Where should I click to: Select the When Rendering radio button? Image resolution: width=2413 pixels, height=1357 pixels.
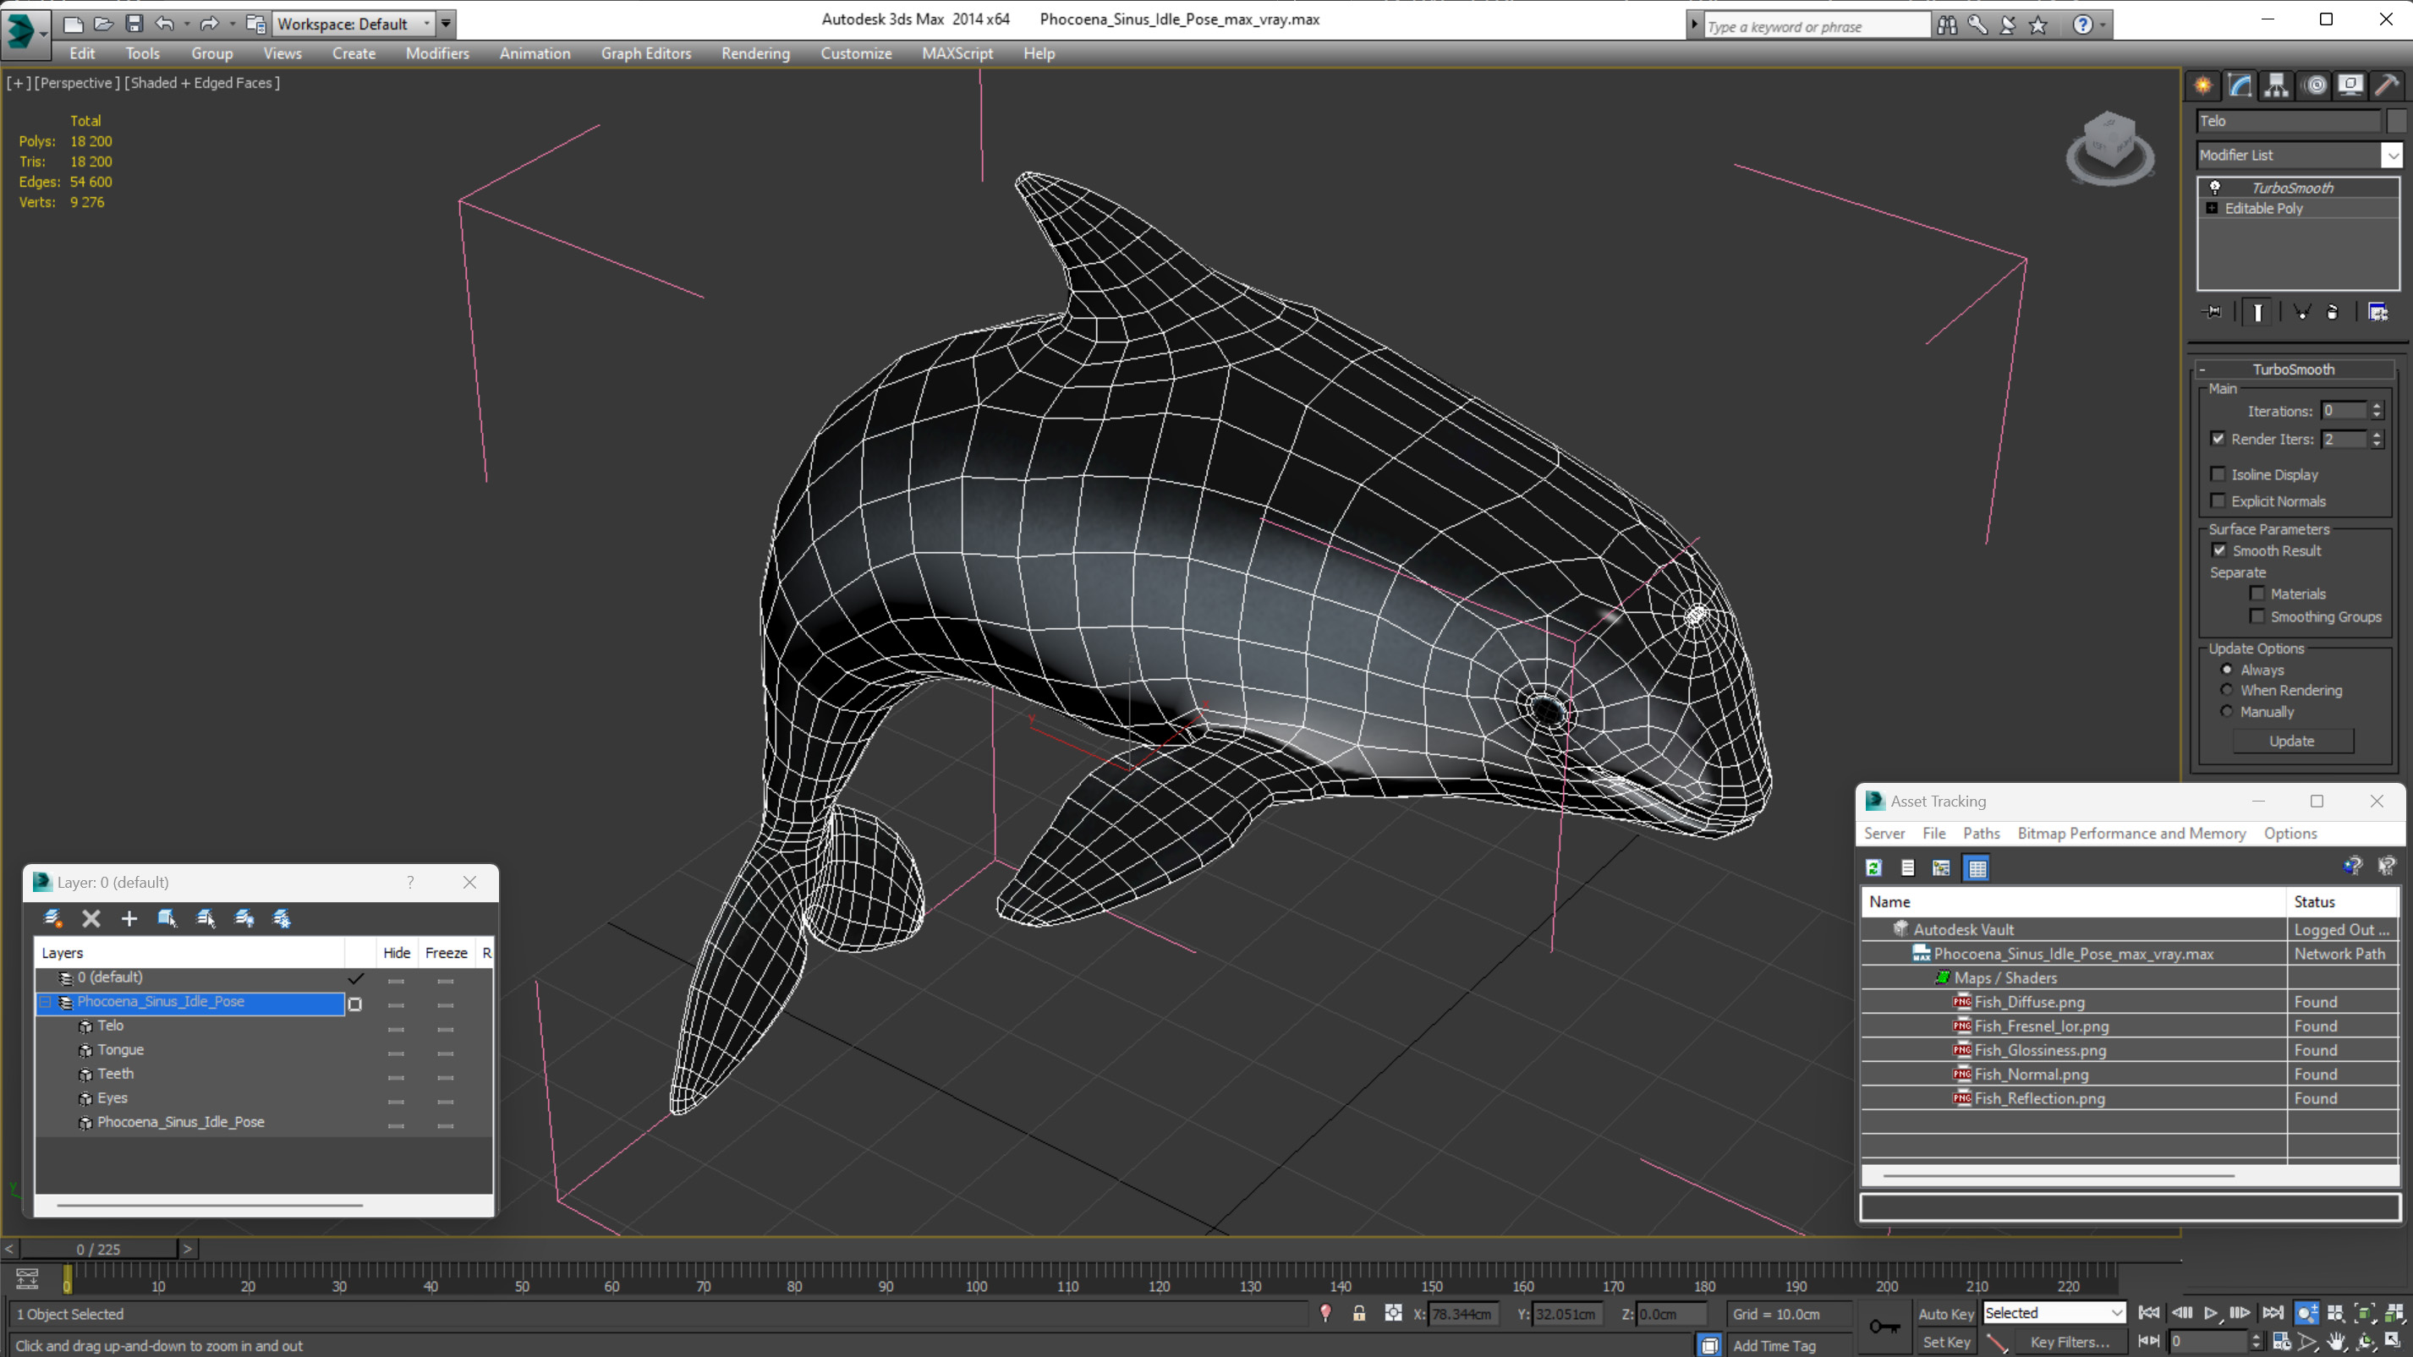2227,690
